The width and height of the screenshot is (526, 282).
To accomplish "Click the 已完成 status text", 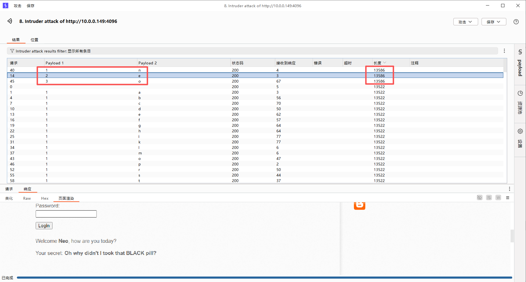I will click(x=7, y=278).
